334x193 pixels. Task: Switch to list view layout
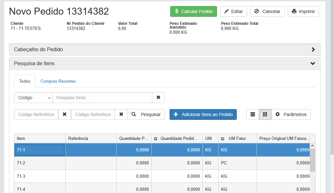pos(253,114)
